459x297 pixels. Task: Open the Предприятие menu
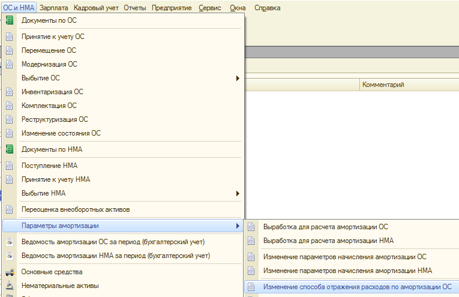(x=172, y=8)
